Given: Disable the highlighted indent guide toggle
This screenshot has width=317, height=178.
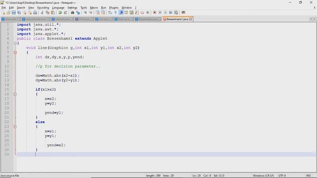Looking at the screenshot, I should tap(121, 12).
